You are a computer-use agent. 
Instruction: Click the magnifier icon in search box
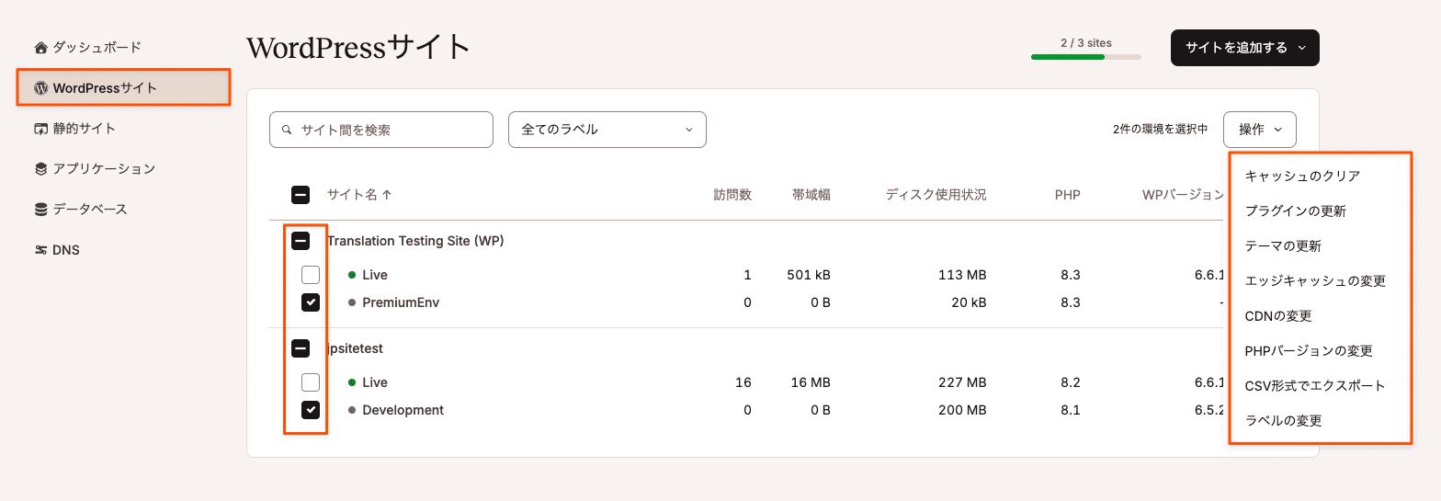coord(288,130)
